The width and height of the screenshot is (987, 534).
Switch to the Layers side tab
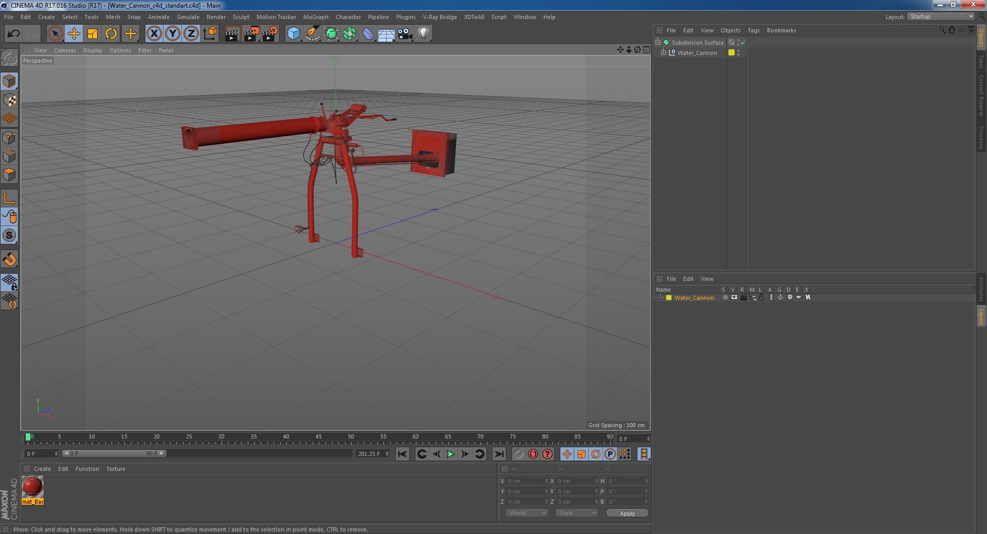[981, 317]
